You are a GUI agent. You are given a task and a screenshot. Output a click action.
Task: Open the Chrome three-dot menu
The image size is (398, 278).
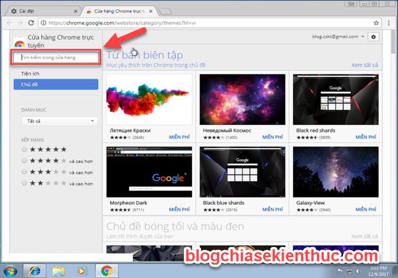[x=389, y=23]
